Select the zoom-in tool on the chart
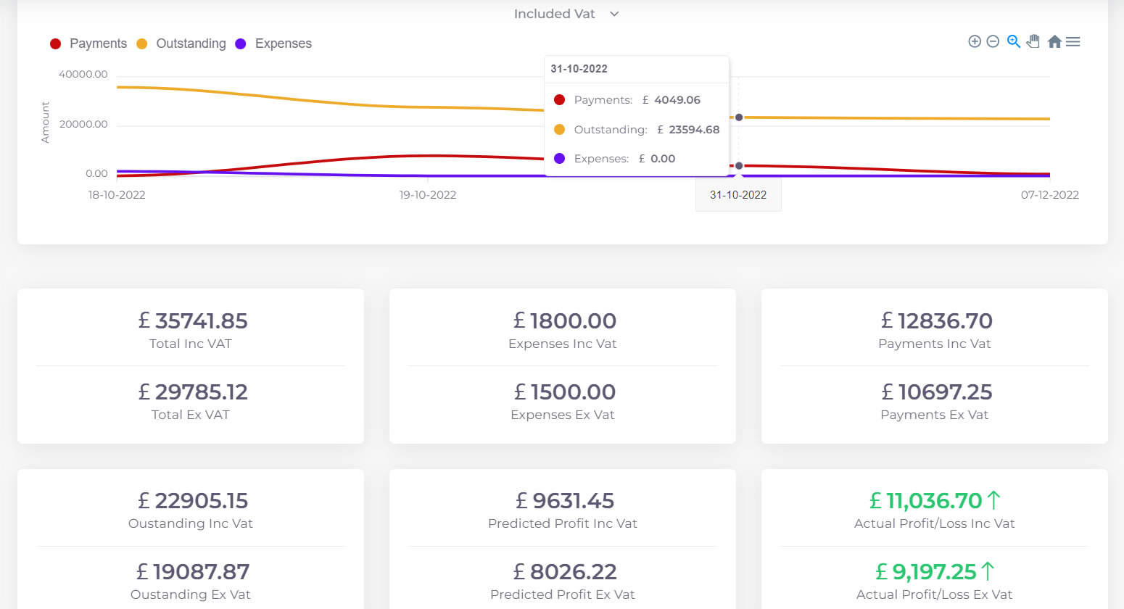 974,41
